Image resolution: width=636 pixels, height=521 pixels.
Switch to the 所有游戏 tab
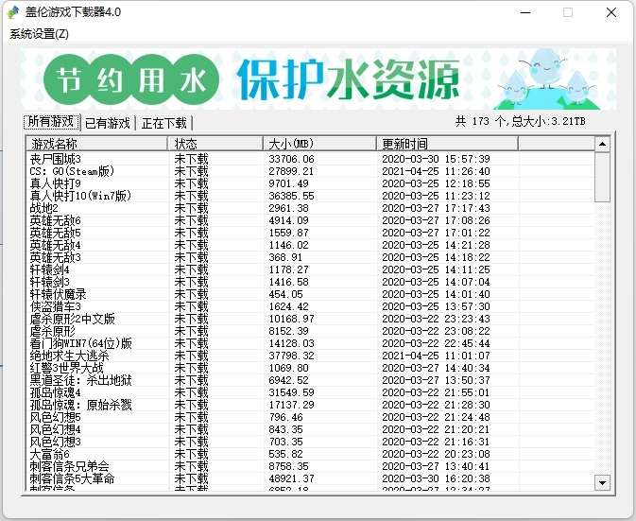coord(52,122)
